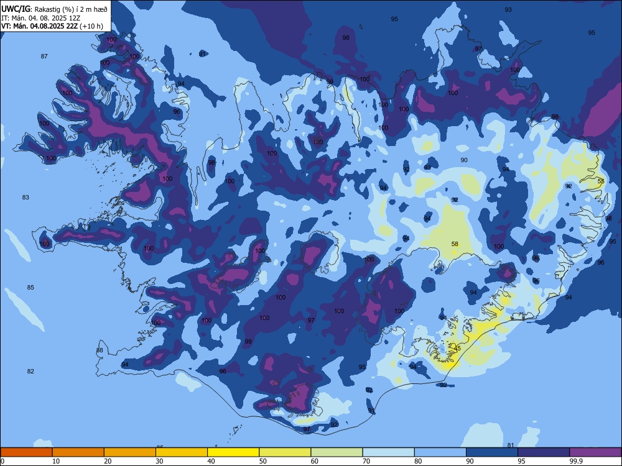Click the humidity value '87' over the sea
Screen dimensions: 622x466
pos(44,57)
